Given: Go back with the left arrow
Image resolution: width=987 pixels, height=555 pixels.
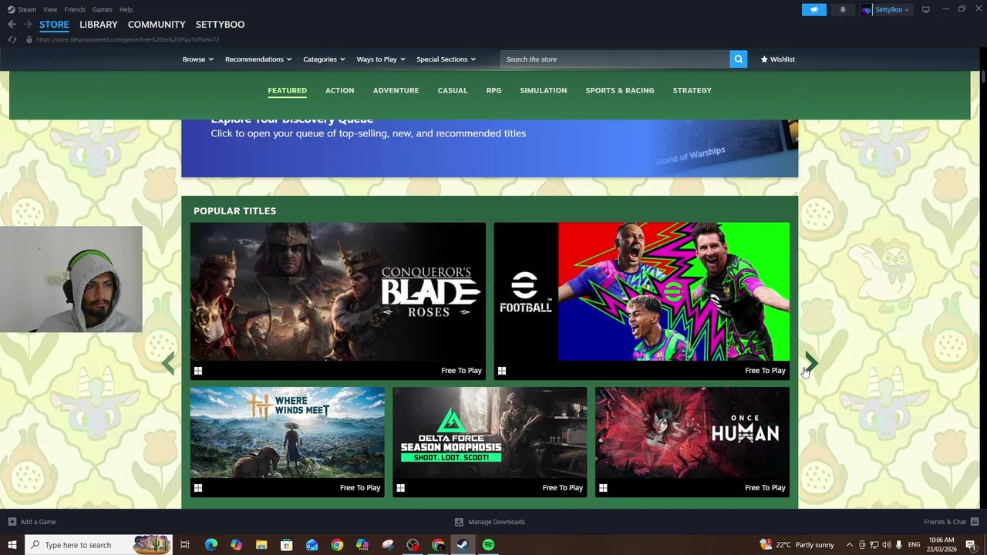Looking at the screenshot, I should pyautogui.click(x=12, y=25).
